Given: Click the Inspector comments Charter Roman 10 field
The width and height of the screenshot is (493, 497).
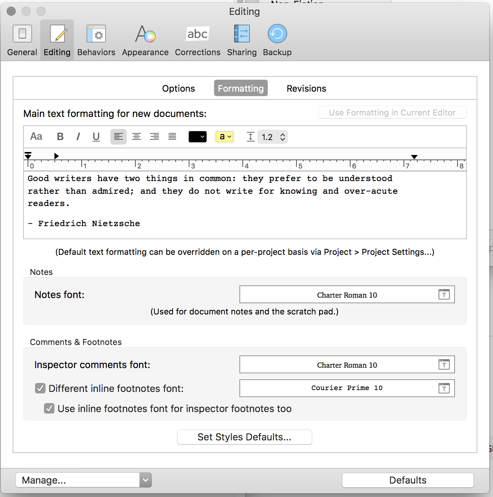Looking at the screenshot, I should [347, 365].
